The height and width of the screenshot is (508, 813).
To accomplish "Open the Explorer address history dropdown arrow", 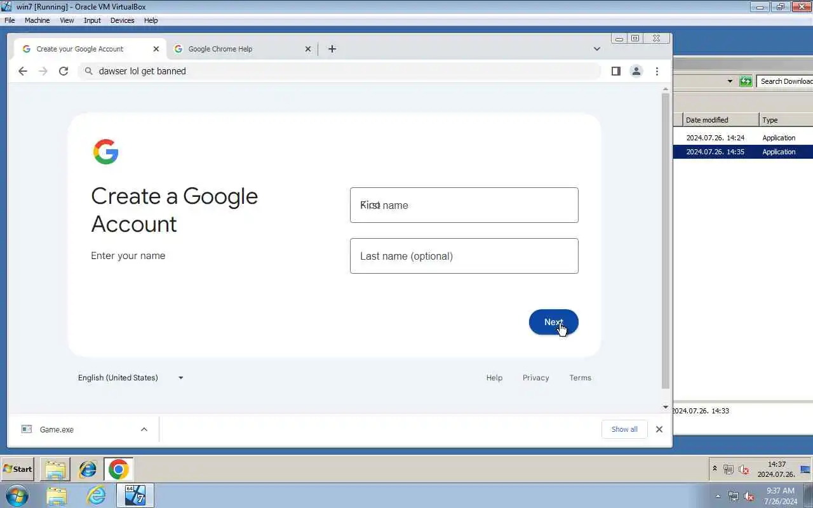I will coord(730,81).
